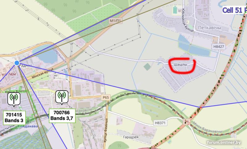Click the Cell 51 label
The width and height of the screenshot is (247, 149).
tap(235, 10)
